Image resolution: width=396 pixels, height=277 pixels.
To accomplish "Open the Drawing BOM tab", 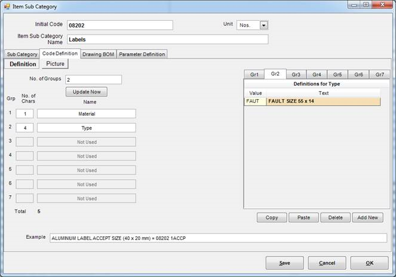I will (x=99, y=54).
